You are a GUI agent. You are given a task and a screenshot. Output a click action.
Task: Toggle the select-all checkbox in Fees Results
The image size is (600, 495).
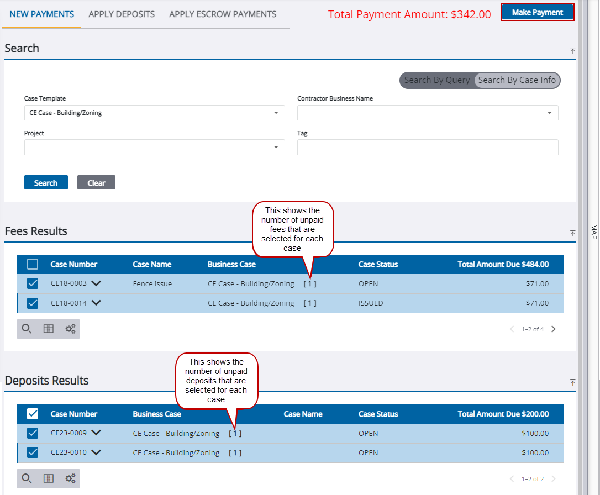[x=32, y=264]
